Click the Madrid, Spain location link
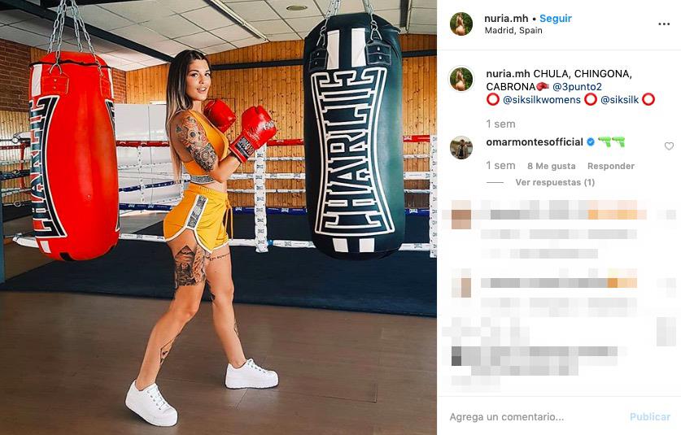The width and height of the screenshot is (681, 435). coord(513,30)
